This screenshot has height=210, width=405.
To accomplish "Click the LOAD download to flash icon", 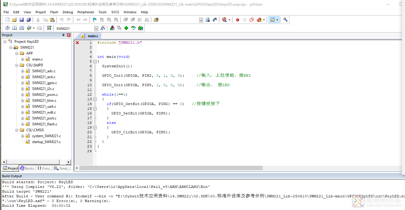I will (49, 28).
